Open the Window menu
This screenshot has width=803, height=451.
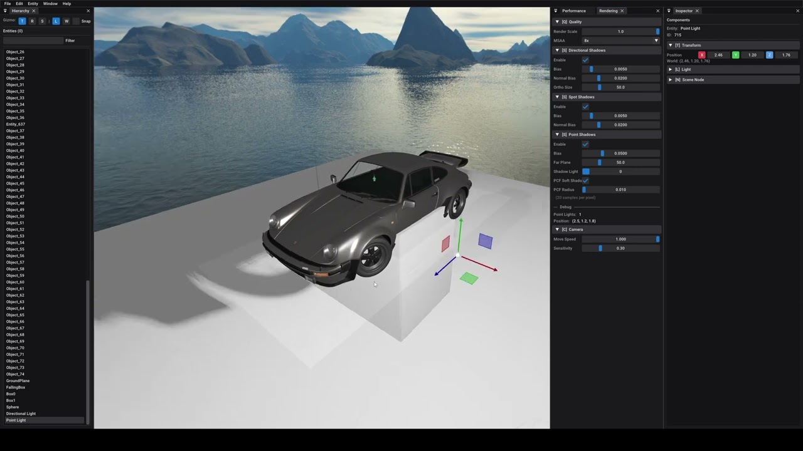50,4
